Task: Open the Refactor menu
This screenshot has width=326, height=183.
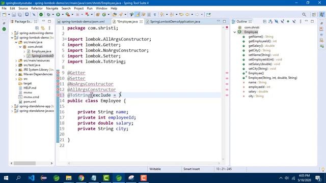Action: pyautogui.click(x=37, y=8)
